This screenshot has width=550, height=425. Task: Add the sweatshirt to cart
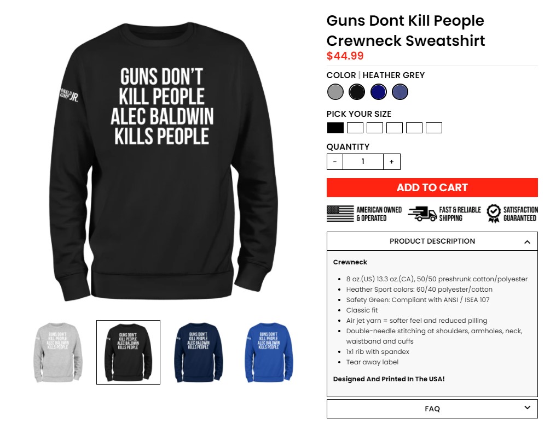[x=432, y=187]
